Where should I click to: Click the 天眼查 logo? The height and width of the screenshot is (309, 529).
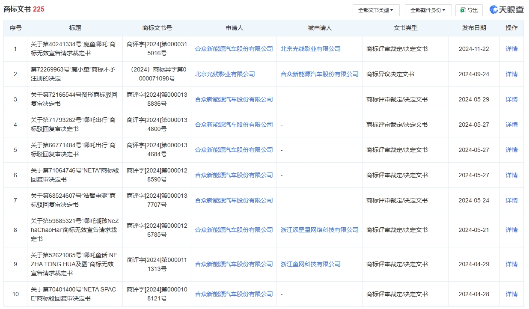coord(507,10)
